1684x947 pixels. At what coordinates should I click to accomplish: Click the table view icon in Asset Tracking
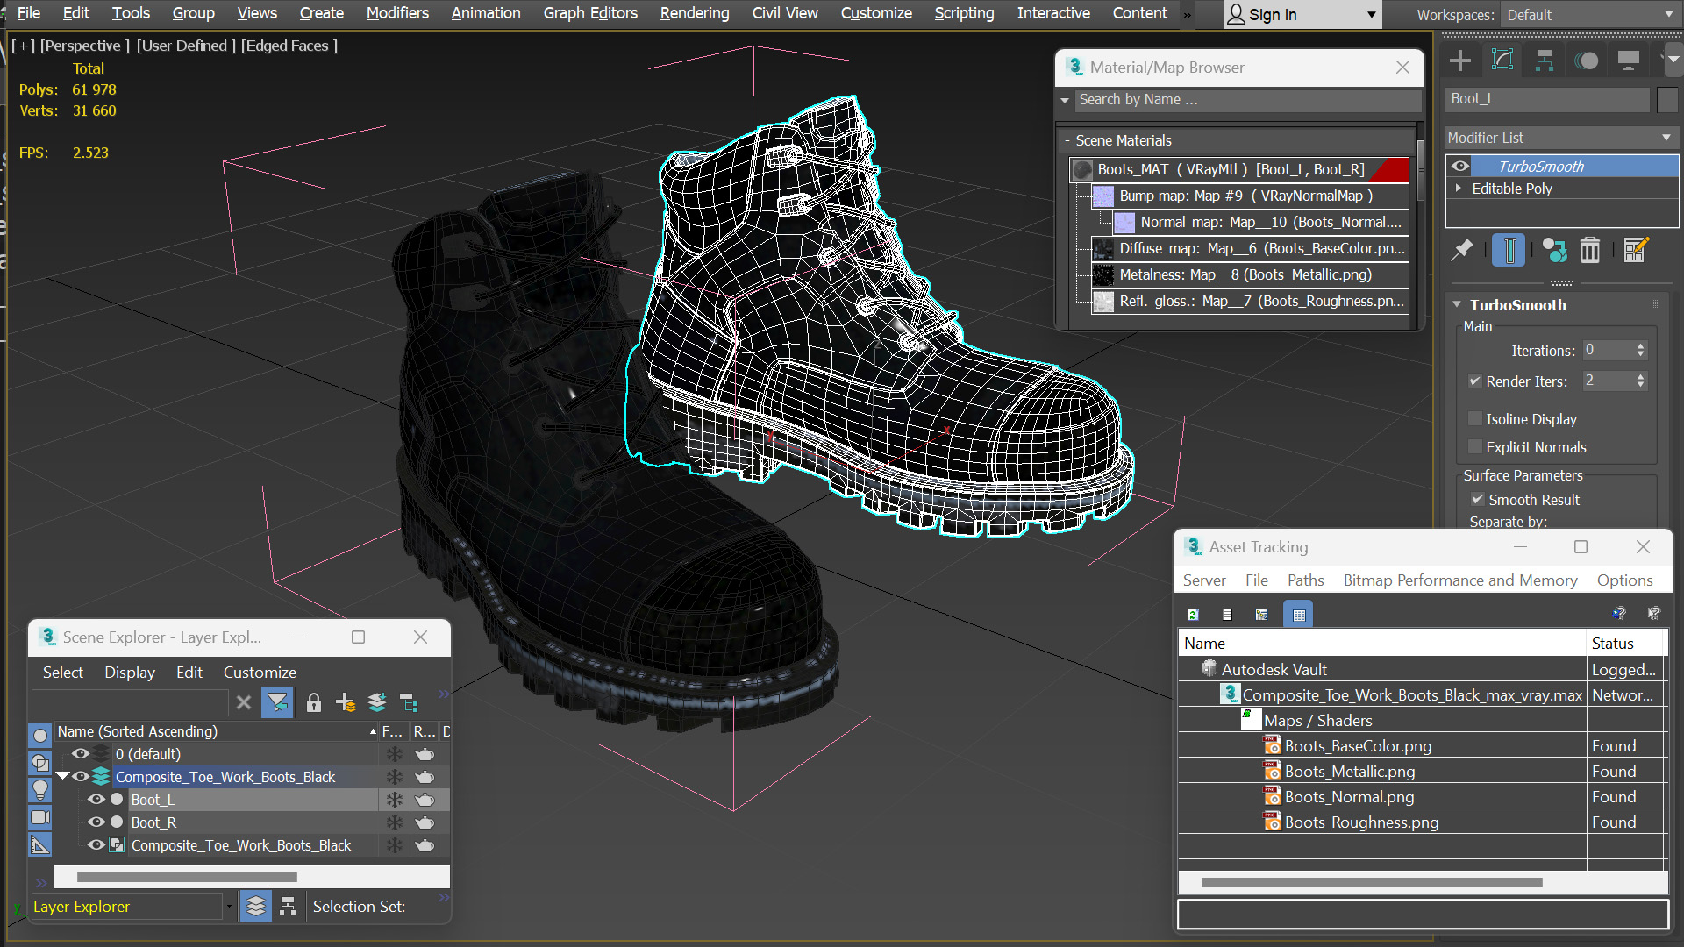click(1299, 615)
